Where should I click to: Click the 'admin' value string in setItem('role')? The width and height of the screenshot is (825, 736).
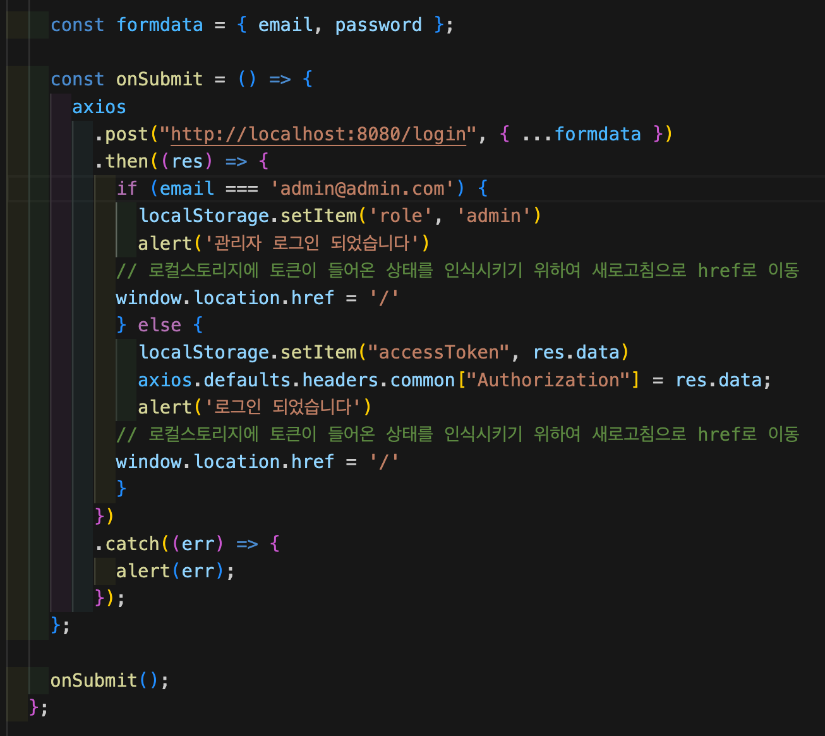point(494,216)
